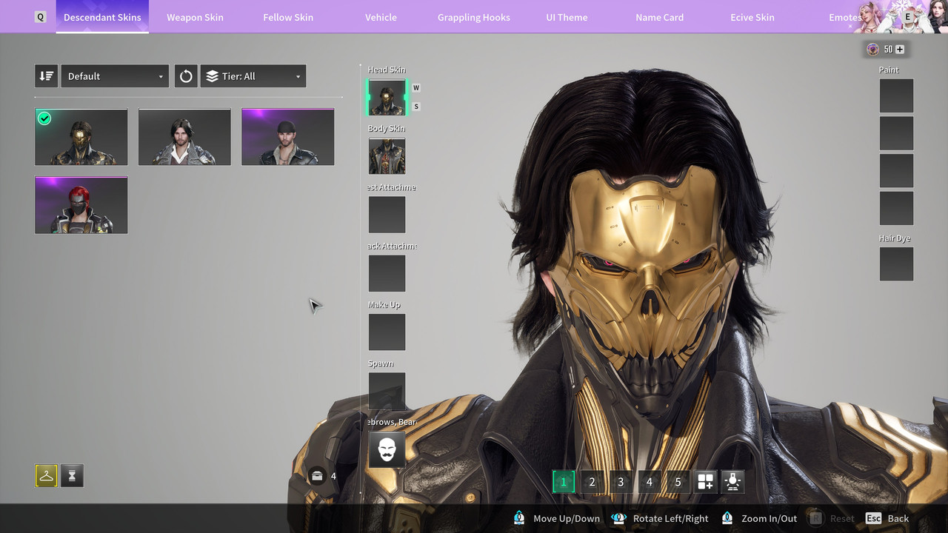Viewport: 948px width, 533px height.
Task: Select preset slot 3
Action: pos(621,482)
